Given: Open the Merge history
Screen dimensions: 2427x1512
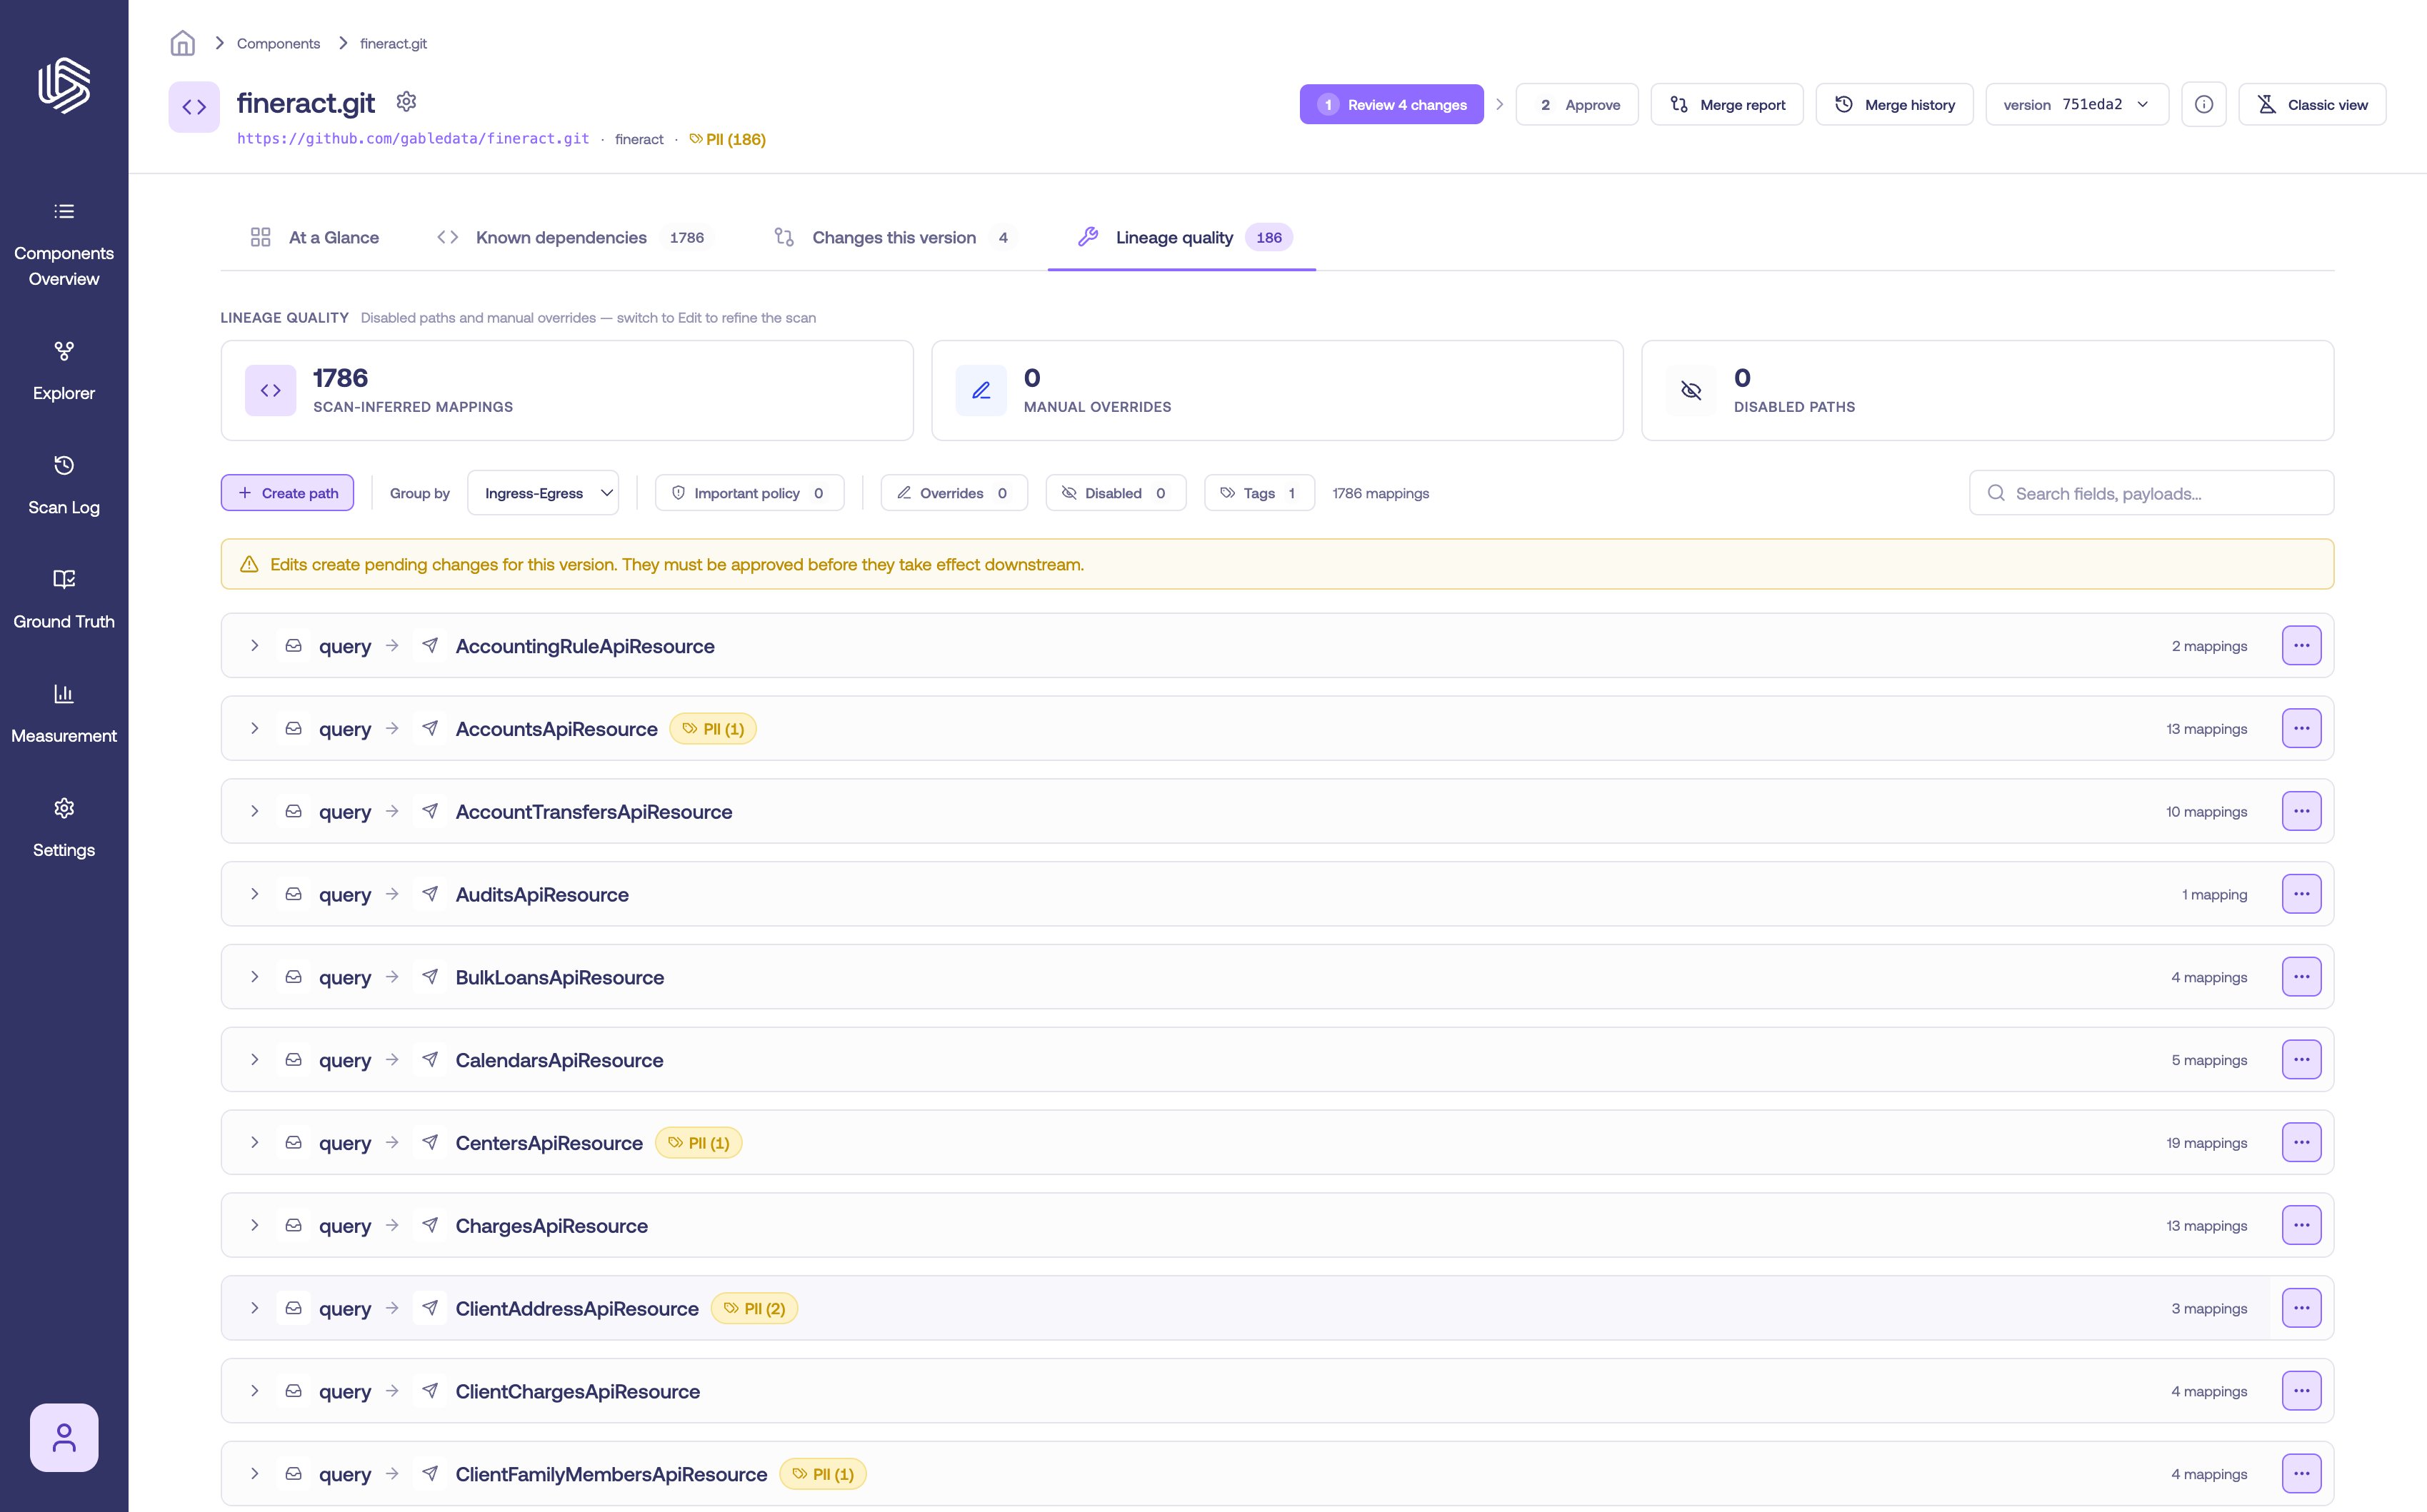Looking at the screenshot, I should point(1893,104).
